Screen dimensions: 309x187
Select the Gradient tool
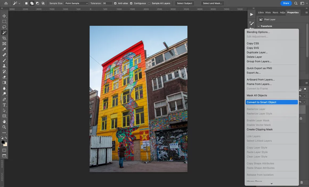click(x=4, y=83)
